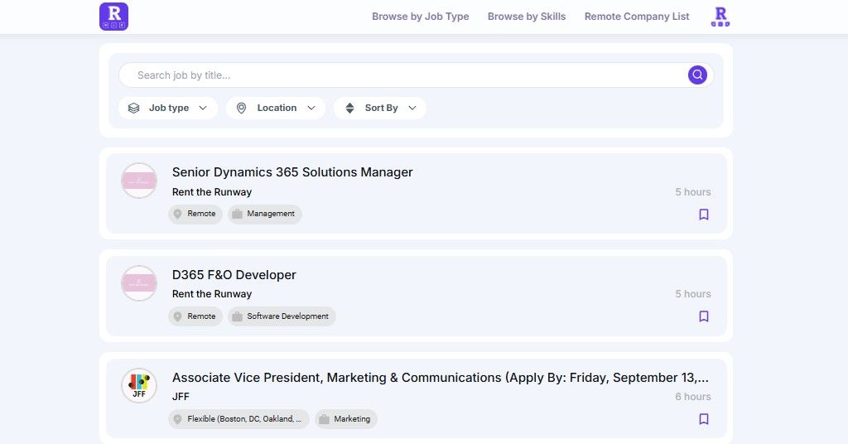The image size is (848, 444).
Task: Save the Associate Vice President Marketing job
Action: 704,419
